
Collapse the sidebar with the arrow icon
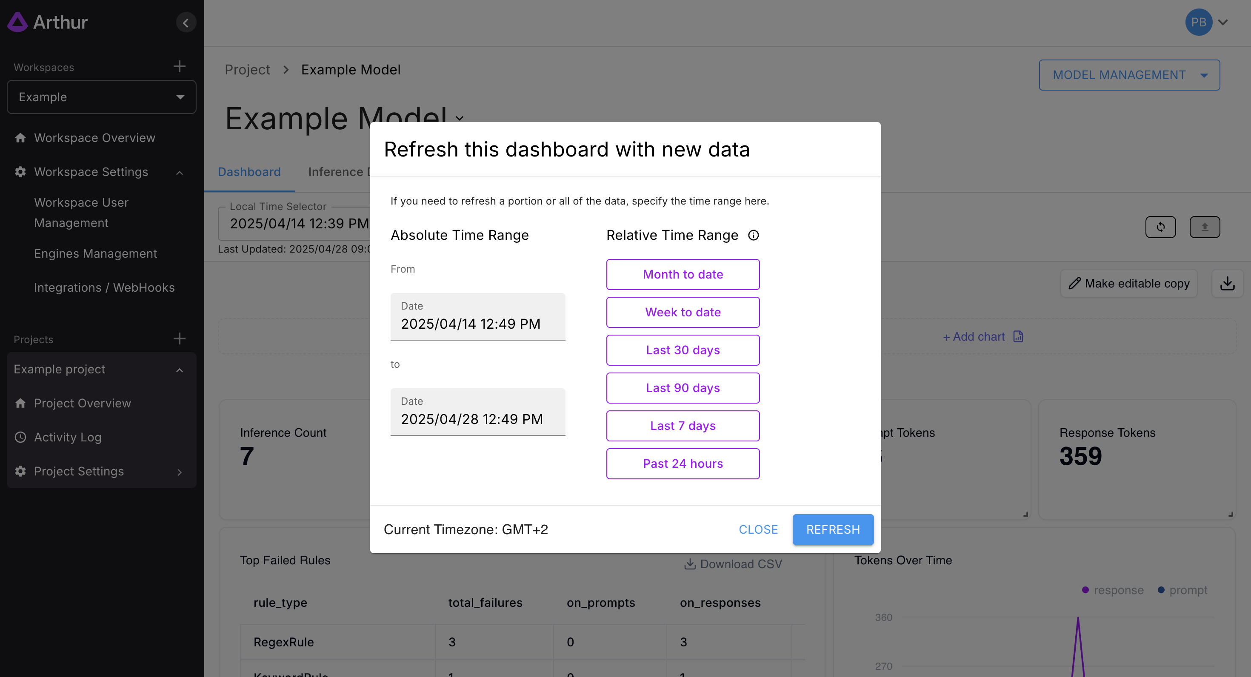coord(186,22)
